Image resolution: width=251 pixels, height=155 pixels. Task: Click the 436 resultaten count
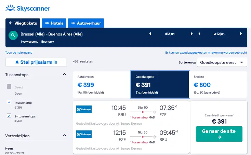[x=83, y=61]
